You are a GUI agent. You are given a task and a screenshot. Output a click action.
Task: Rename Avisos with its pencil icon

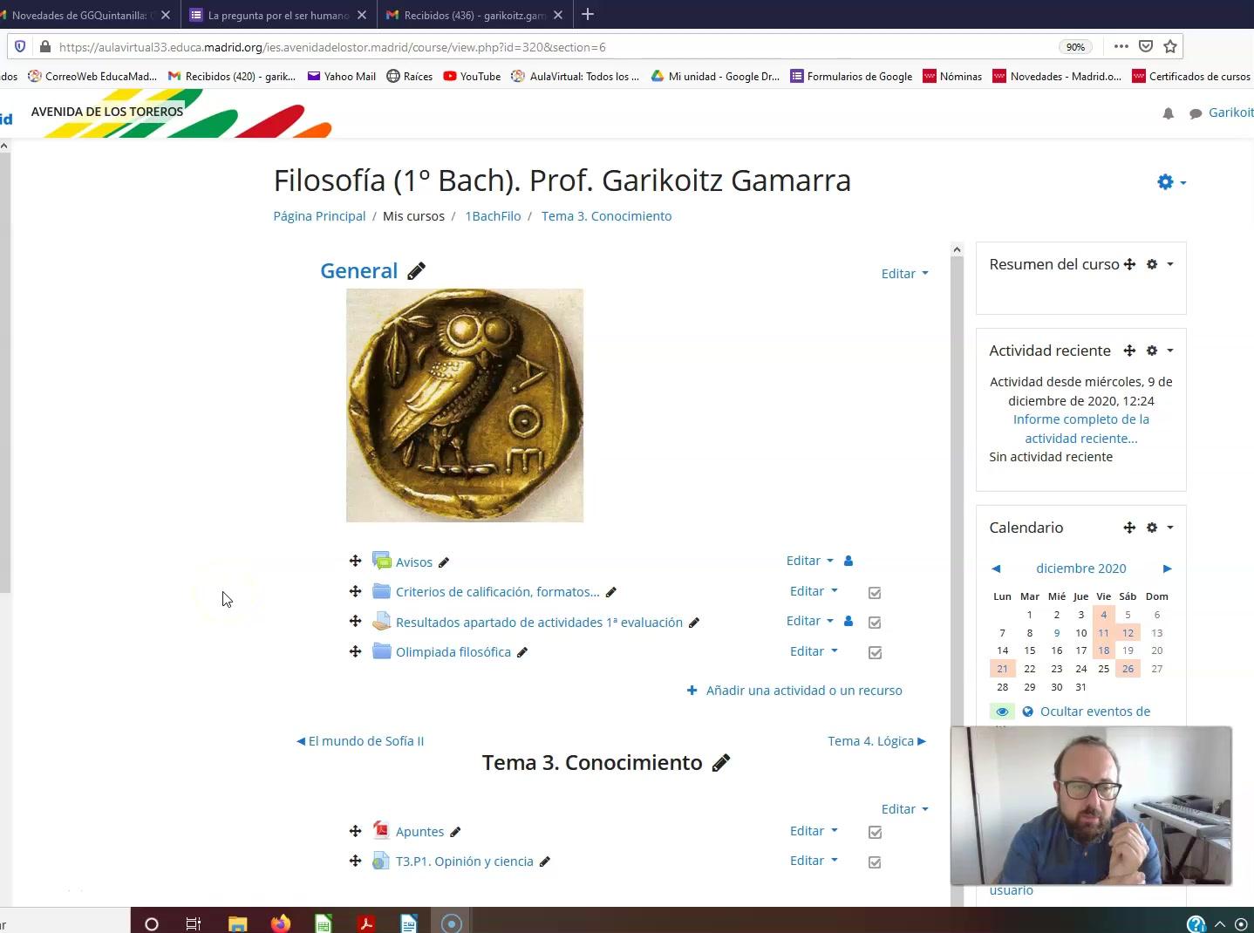click(x=444, y=562)
